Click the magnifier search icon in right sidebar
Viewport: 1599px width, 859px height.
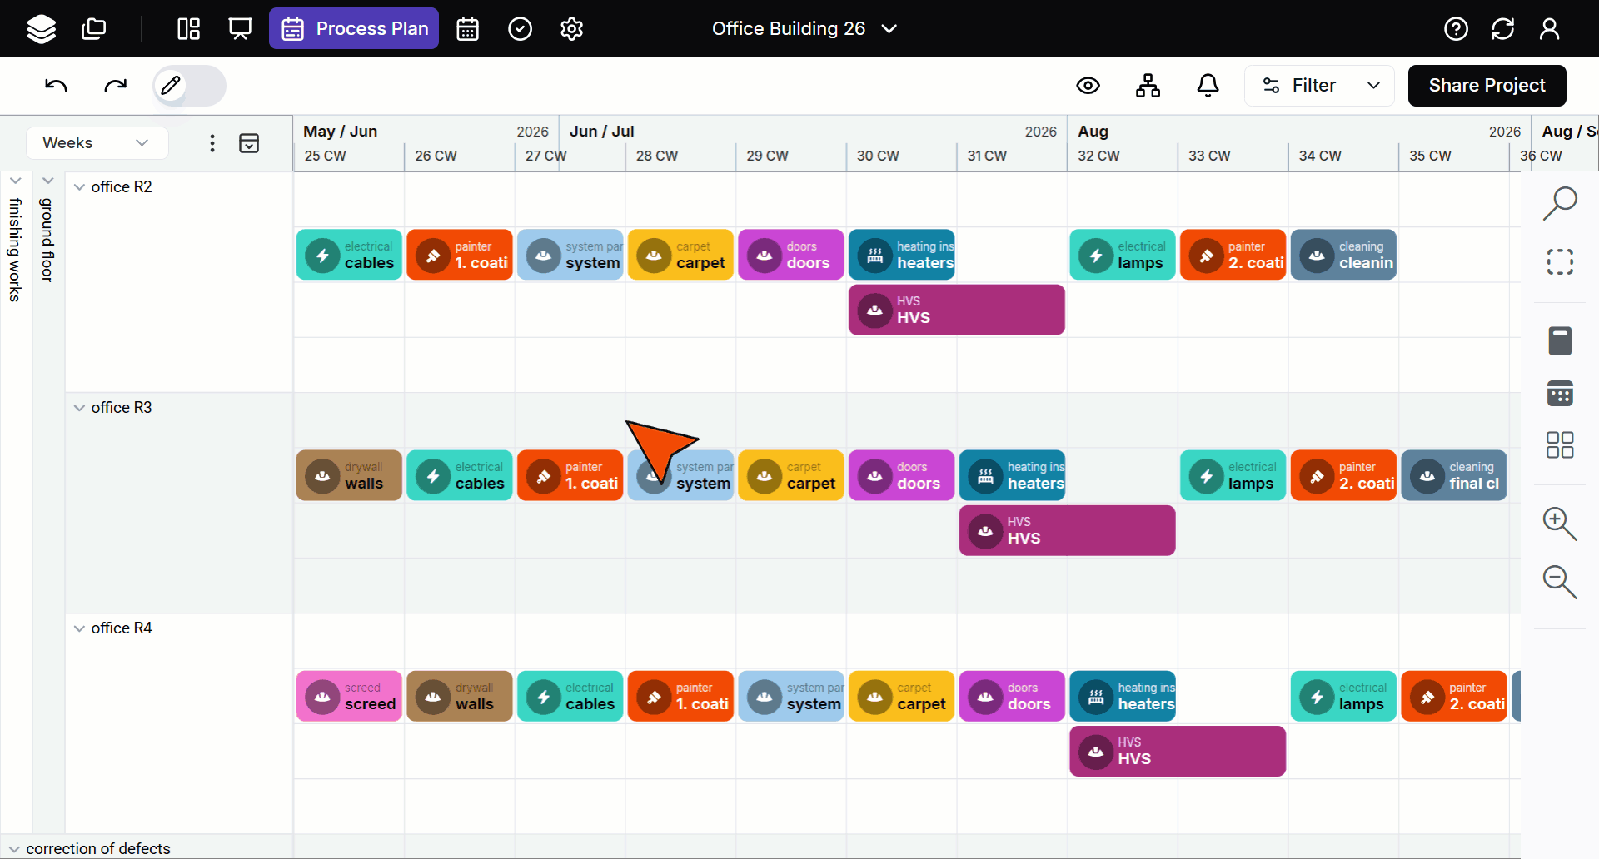click(1559, 203)
